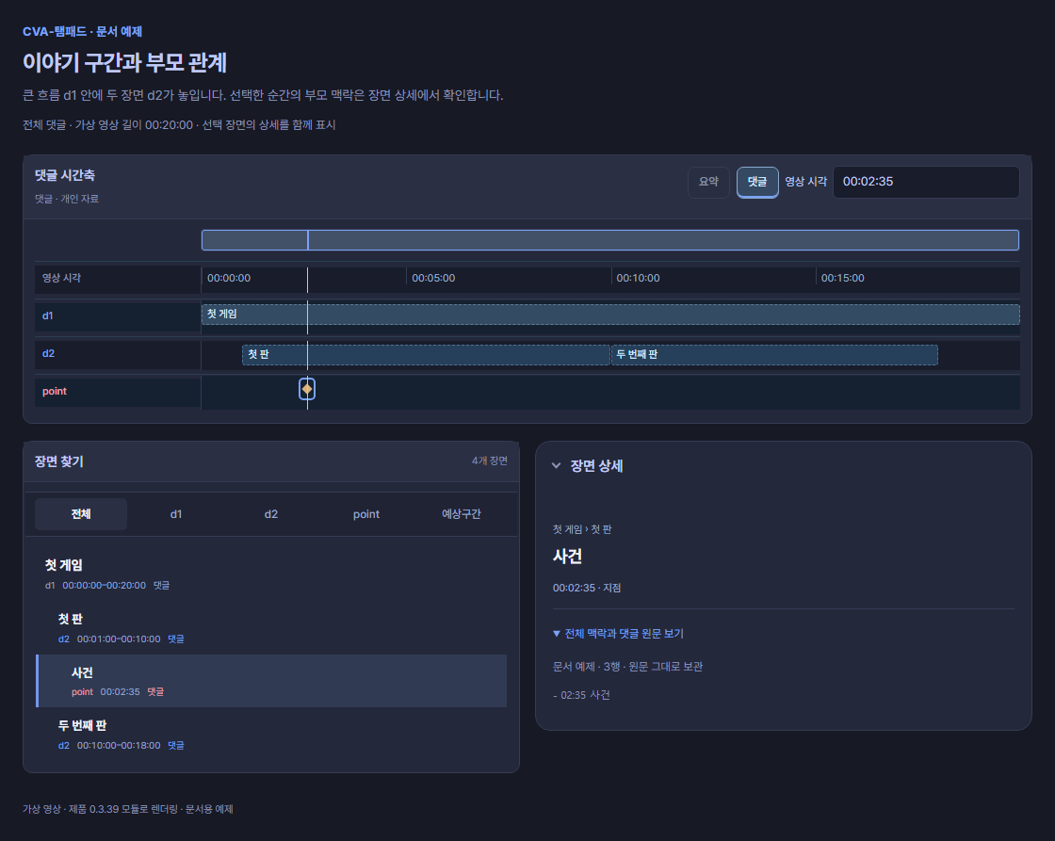This screenshot has height=841, width=1055.
Task: Open the d1 filter tab
Action: tap(175, 514)
